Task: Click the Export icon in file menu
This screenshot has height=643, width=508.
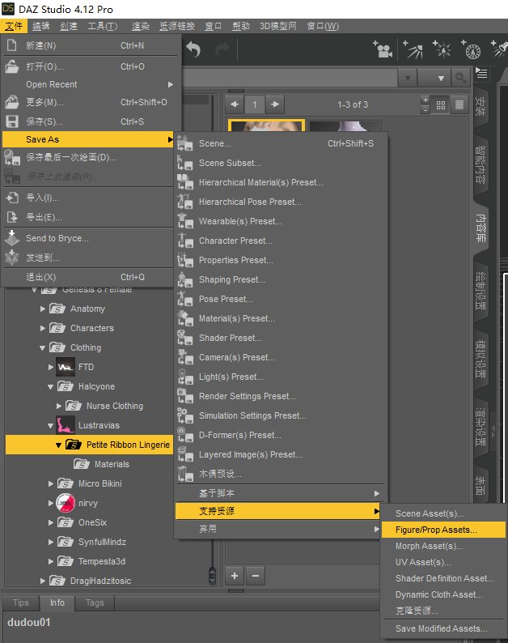Action: tap(12, 217)
